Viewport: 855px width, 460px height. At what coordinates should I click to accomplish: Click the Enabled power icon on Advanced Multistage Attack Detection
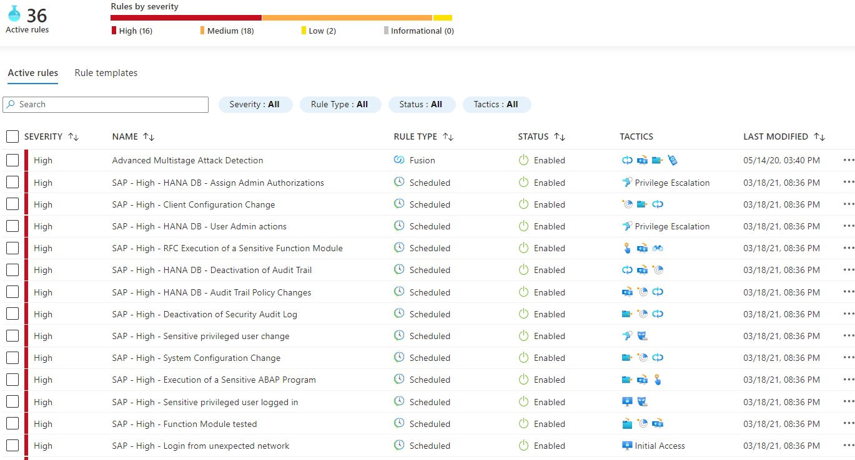click(x=523, y=160)
